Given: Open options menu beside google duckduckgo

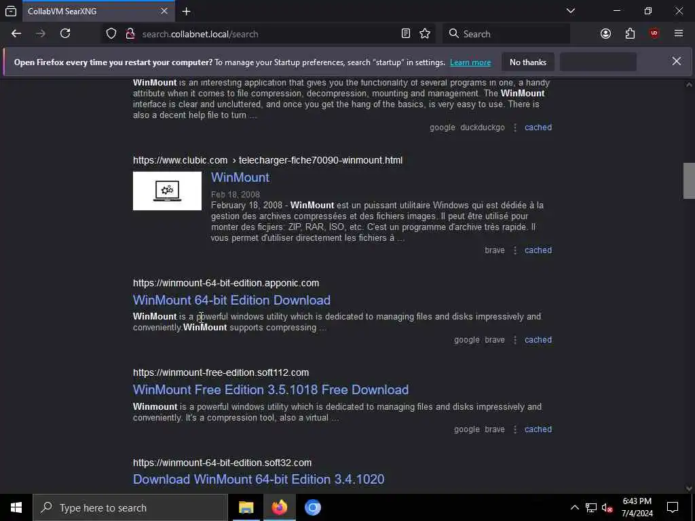Looking at the screenshot, I should tap(514, 128).
